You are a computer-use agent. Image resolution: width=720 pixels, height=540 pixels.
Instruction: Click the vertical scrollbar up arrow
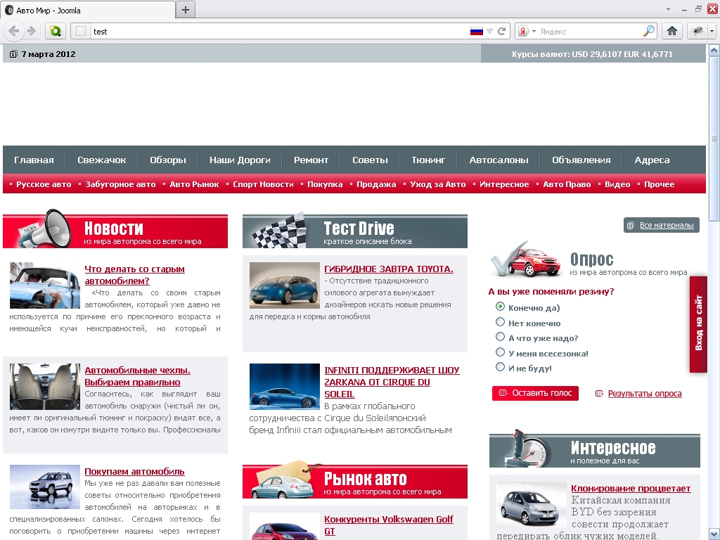[x=714, y=50]
